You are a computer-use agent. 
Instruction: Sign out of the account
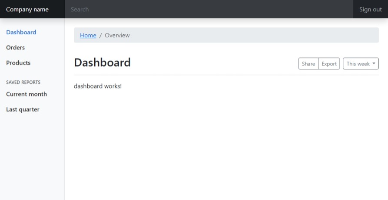click(370, 10)
